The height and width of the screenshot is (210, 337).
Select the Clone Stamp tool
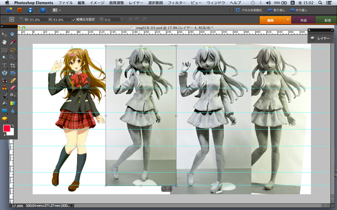[4, 88]
